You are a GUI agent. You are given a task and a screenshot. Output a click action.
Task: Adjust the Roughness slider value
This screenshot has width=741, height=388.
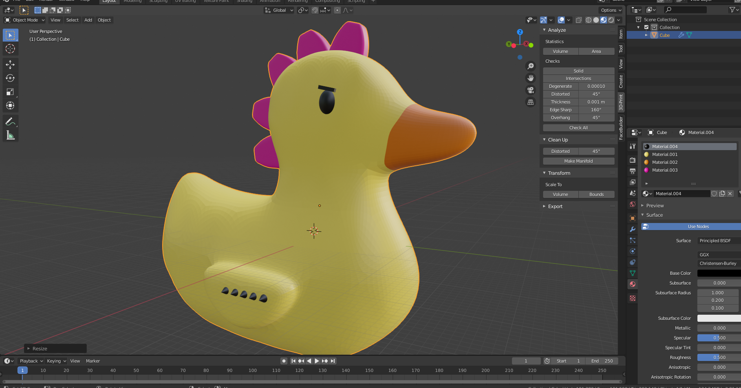click(x=718, y=357)
